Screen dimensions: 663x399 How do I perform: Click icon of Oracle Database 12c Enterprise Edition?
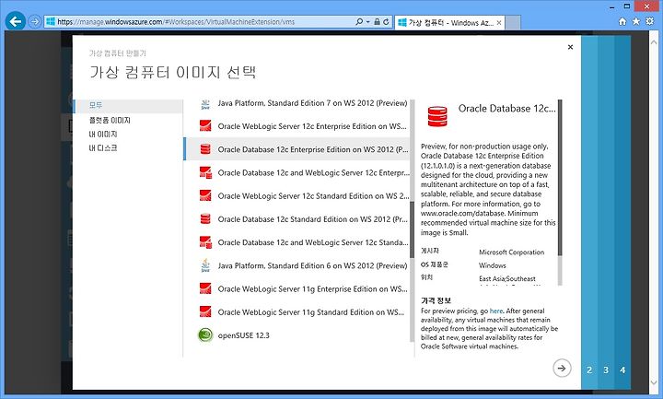pos(205,149)
